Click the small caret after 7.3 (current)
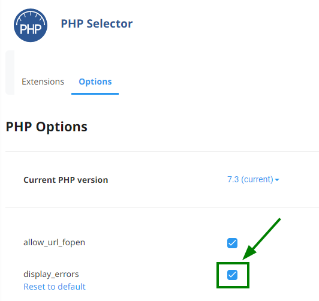The height and width of the screenshot is (301, 319). point(277,180)
